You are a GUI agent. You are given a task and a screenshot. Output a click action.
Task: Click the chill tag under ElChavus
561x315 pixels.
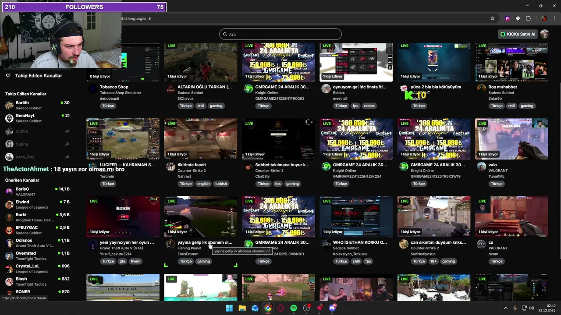pos(201,106)
